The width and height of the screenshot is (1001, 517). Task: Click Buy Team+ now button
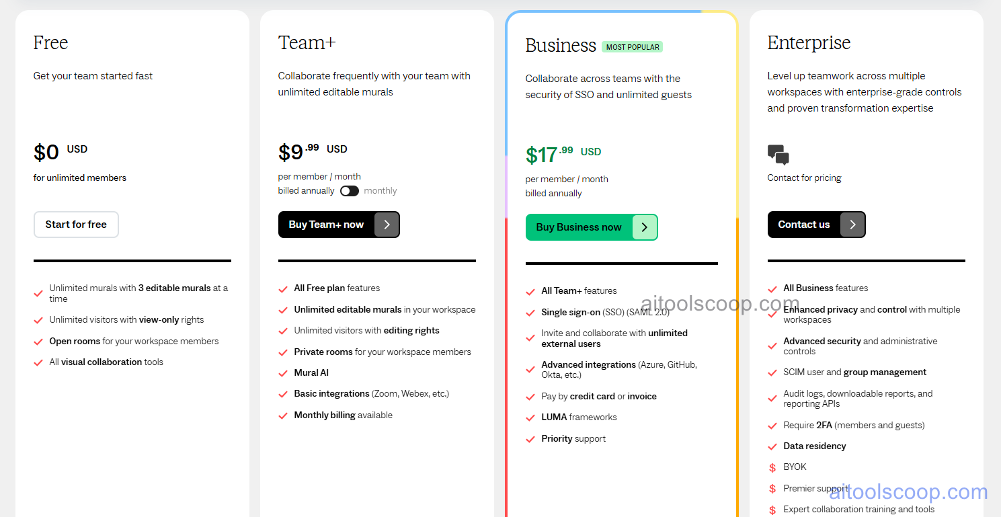coord(339,225)
